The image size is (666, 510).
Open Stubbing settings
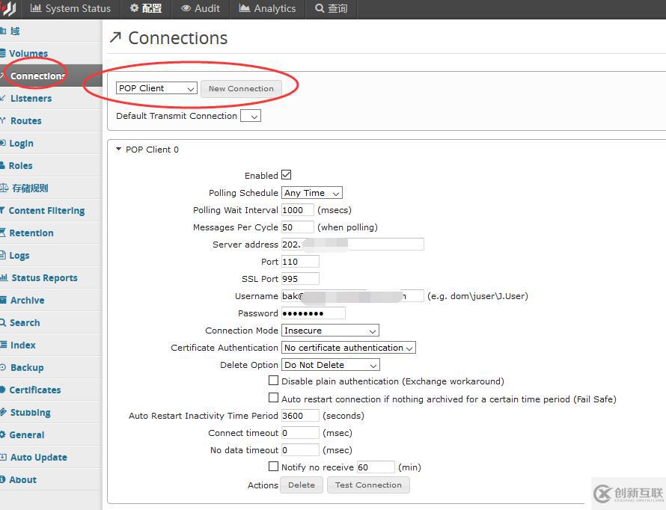point(51,413)
